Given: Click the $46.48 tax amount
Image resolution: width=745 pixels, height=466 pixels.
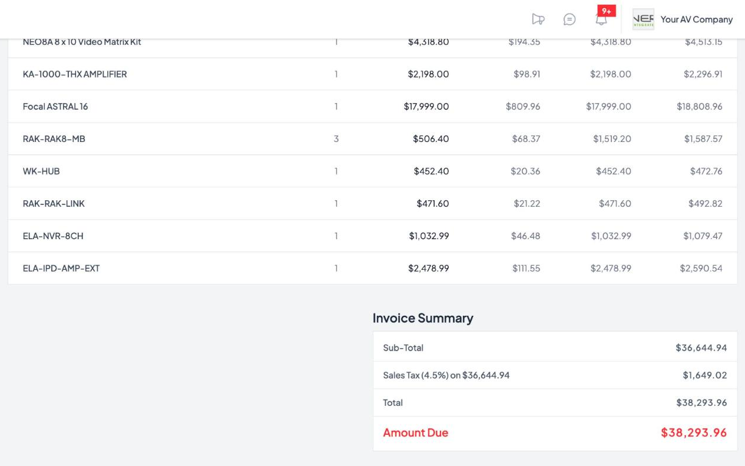Looking at the screenshot, I should click(x=525, y=236).
